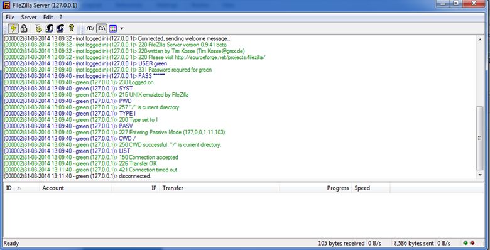Select the "SYST" command log line
The height and width of the screenshot is (250, 490).
tap(68, 89)
